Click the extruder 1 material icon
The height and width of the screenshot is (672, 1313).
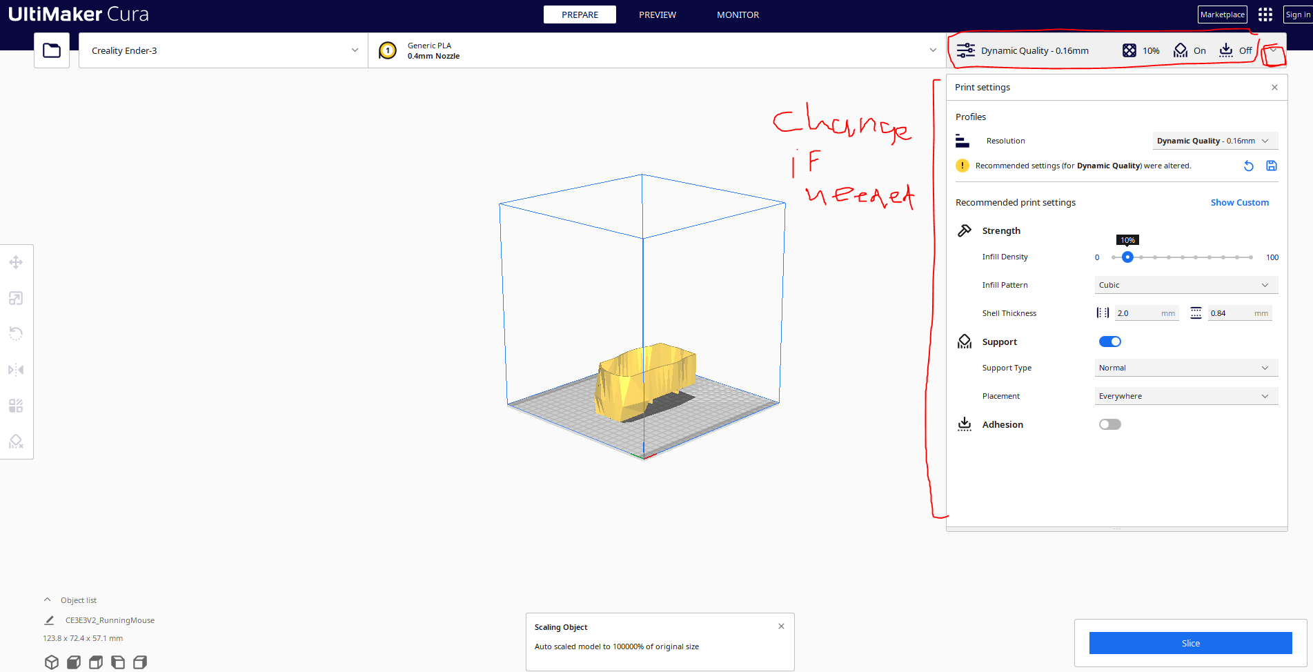coord(388,50)
